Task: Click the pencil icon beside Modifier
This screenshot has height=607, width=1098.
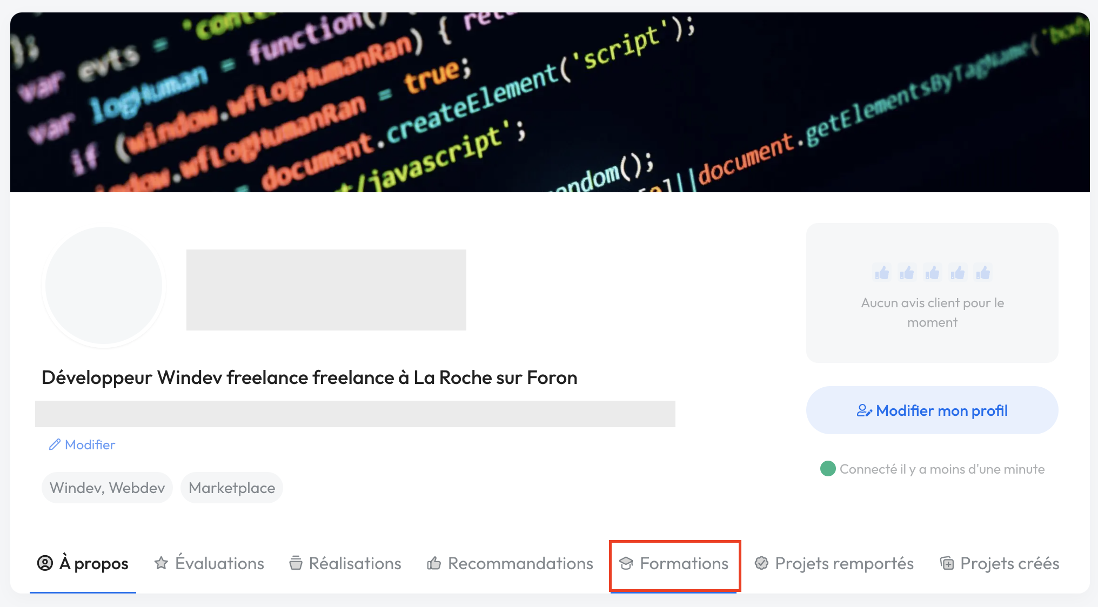Action: click(55, 444)
